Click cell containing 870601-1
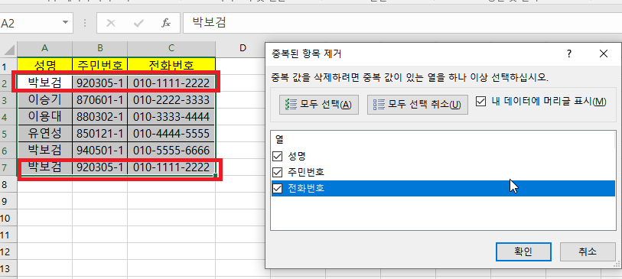 click(100, 100)
